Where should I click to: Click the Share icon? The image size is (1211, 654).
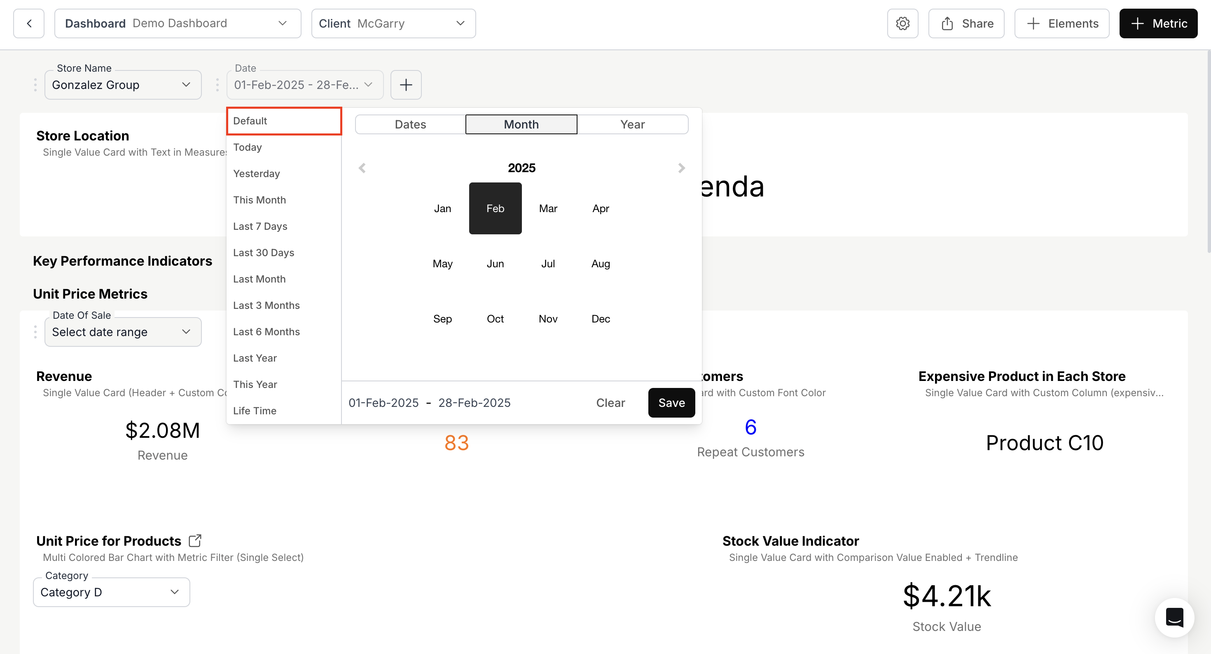click(x=965, y=23)
